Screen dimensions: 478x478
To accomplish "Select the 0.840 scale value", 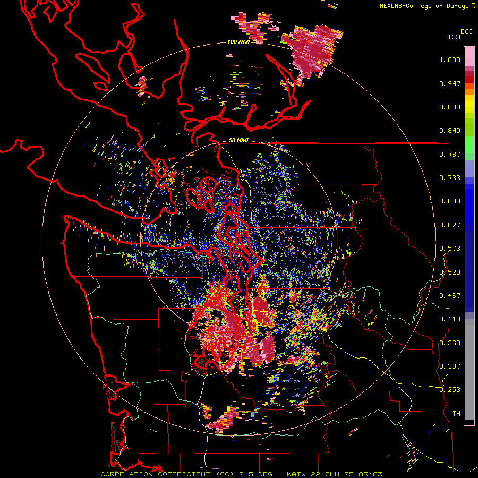I will (x=450, y=131).
